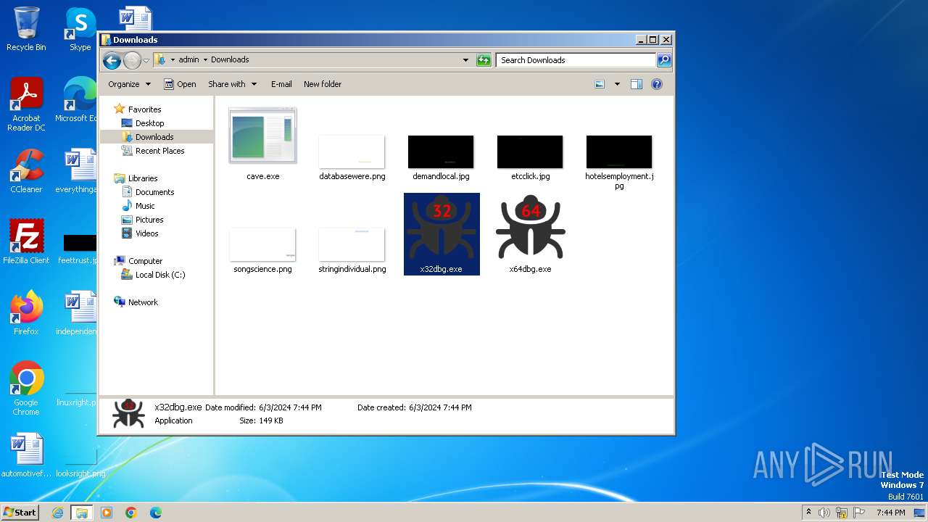Click the E-mail toolbar button

point(281,84)
